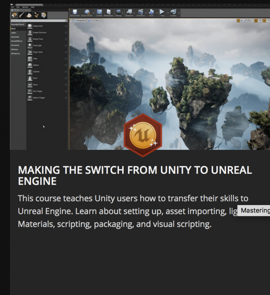Click the Plane shape icon
Screen dimensions: 270x295
coord(30,85)
